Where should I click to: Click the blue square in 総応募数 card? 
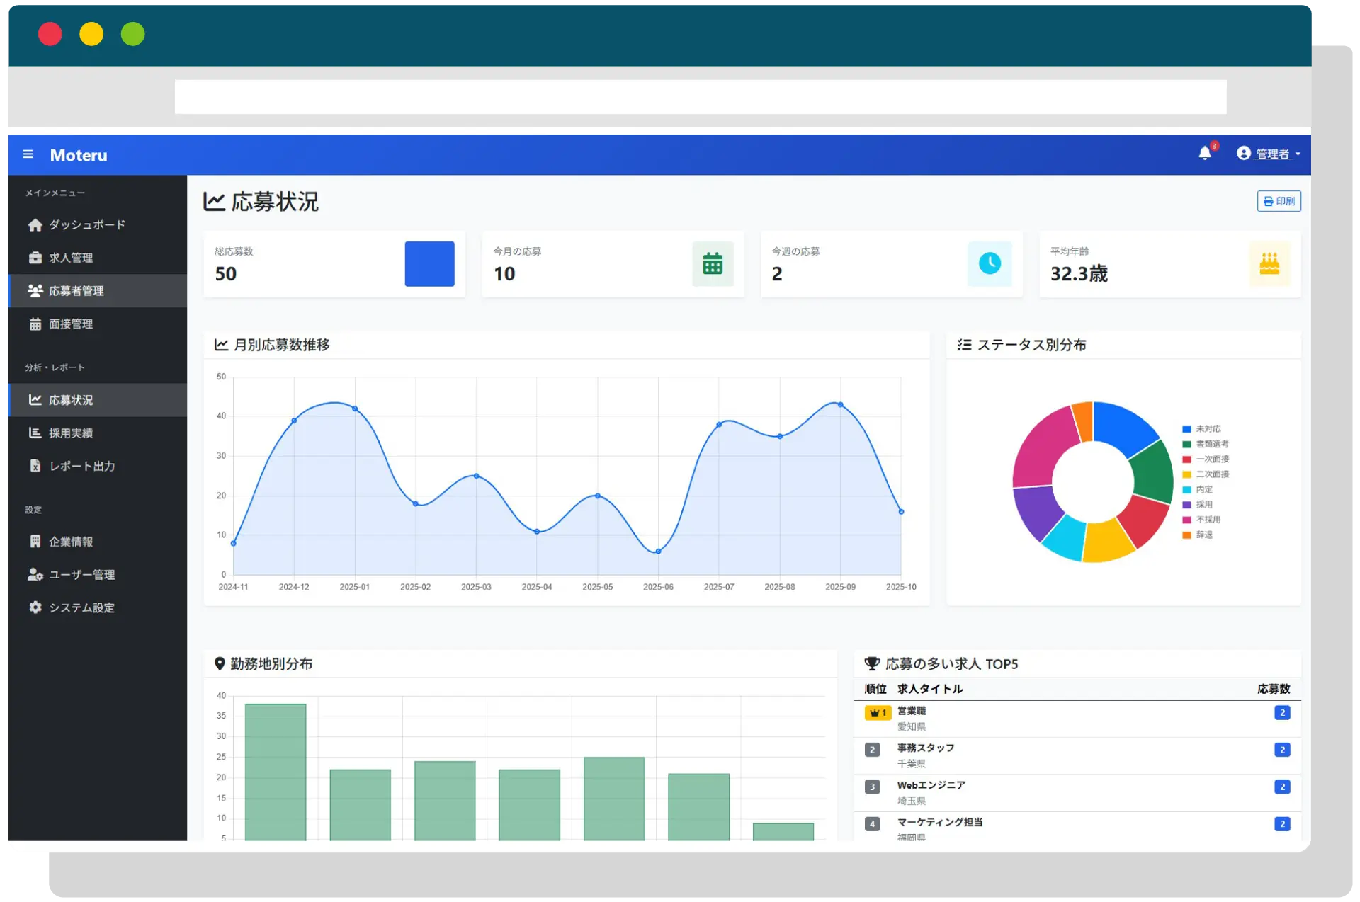(x=429, y=264)
